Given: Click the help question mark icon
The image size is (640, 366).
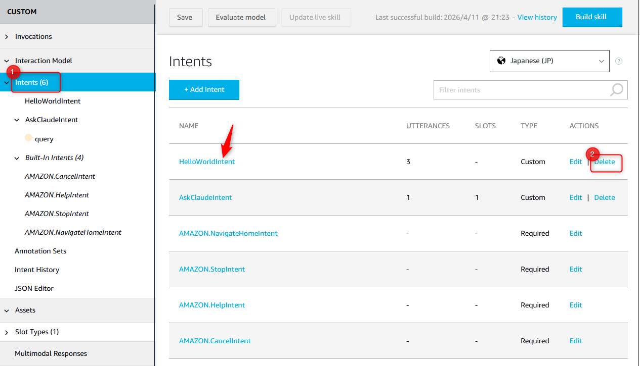Looking at the screenshot, I should (618, 61).
